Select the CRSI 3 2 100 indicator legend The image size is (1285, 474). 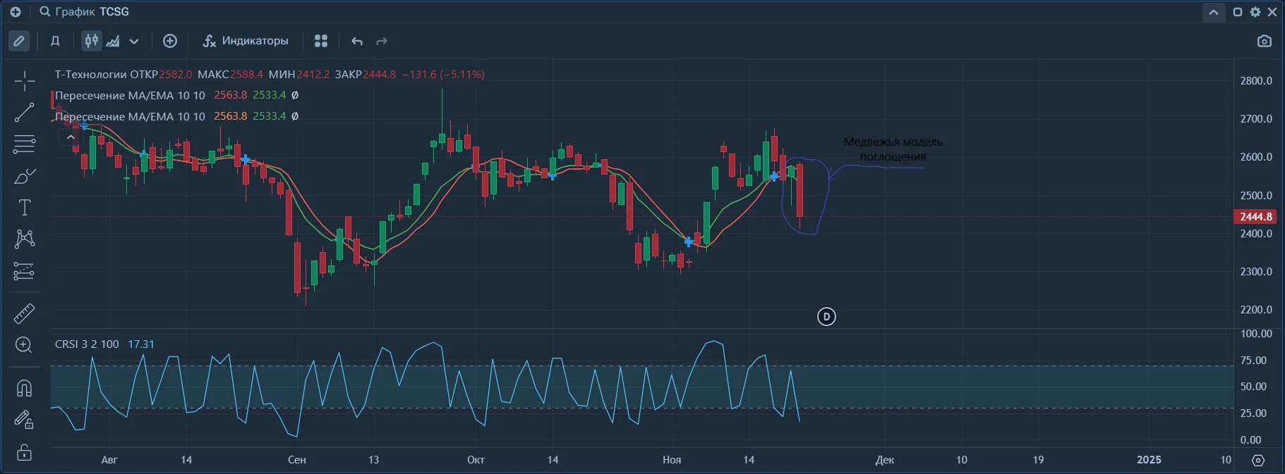(x=87, y=344)
